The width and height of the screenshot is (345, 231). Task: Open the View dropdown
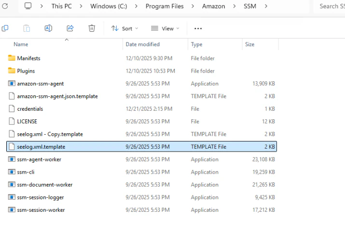coord(165,28)
